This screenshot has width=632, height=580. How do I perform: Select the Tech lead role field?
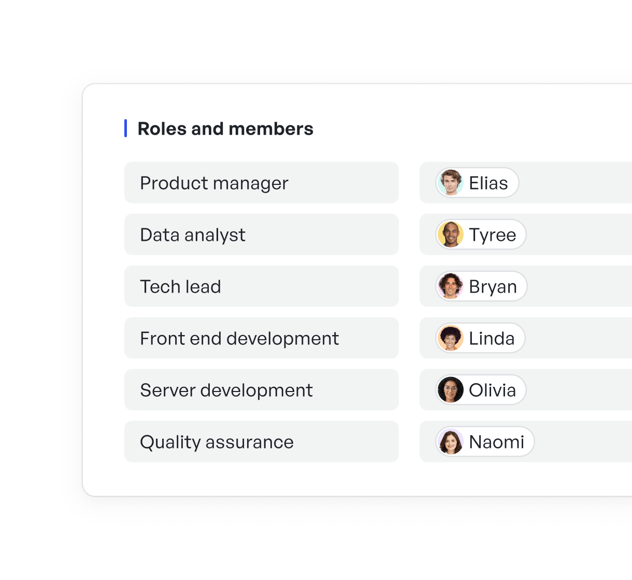coord(262,286)
